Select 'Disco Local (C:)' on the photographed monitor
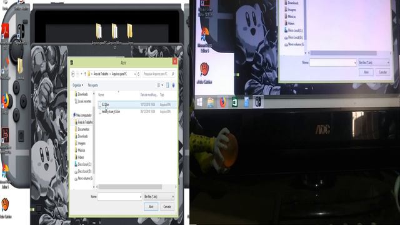This screenshot has height=225, width=400. [293, 31]
